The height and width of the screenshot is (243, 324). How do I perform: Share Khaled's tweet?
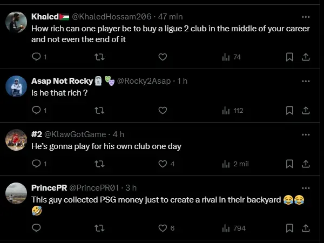click(305, 57)
